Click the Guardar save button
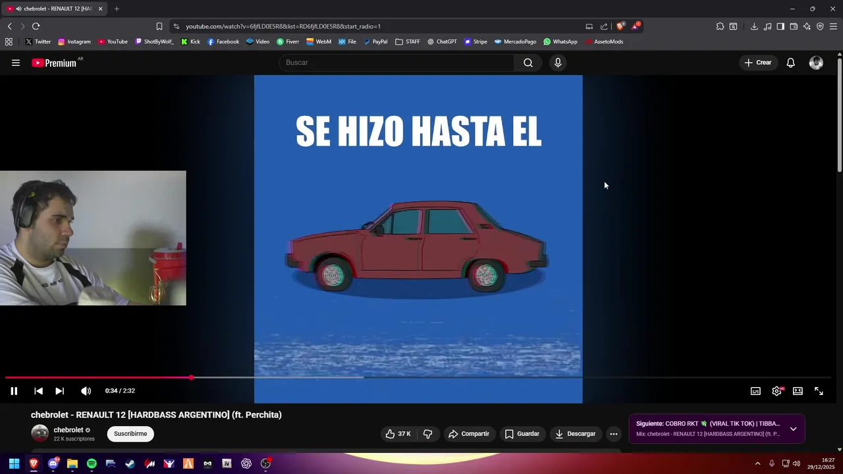The height and width of the screenshot is (474, 843). [x=522, y=434]
